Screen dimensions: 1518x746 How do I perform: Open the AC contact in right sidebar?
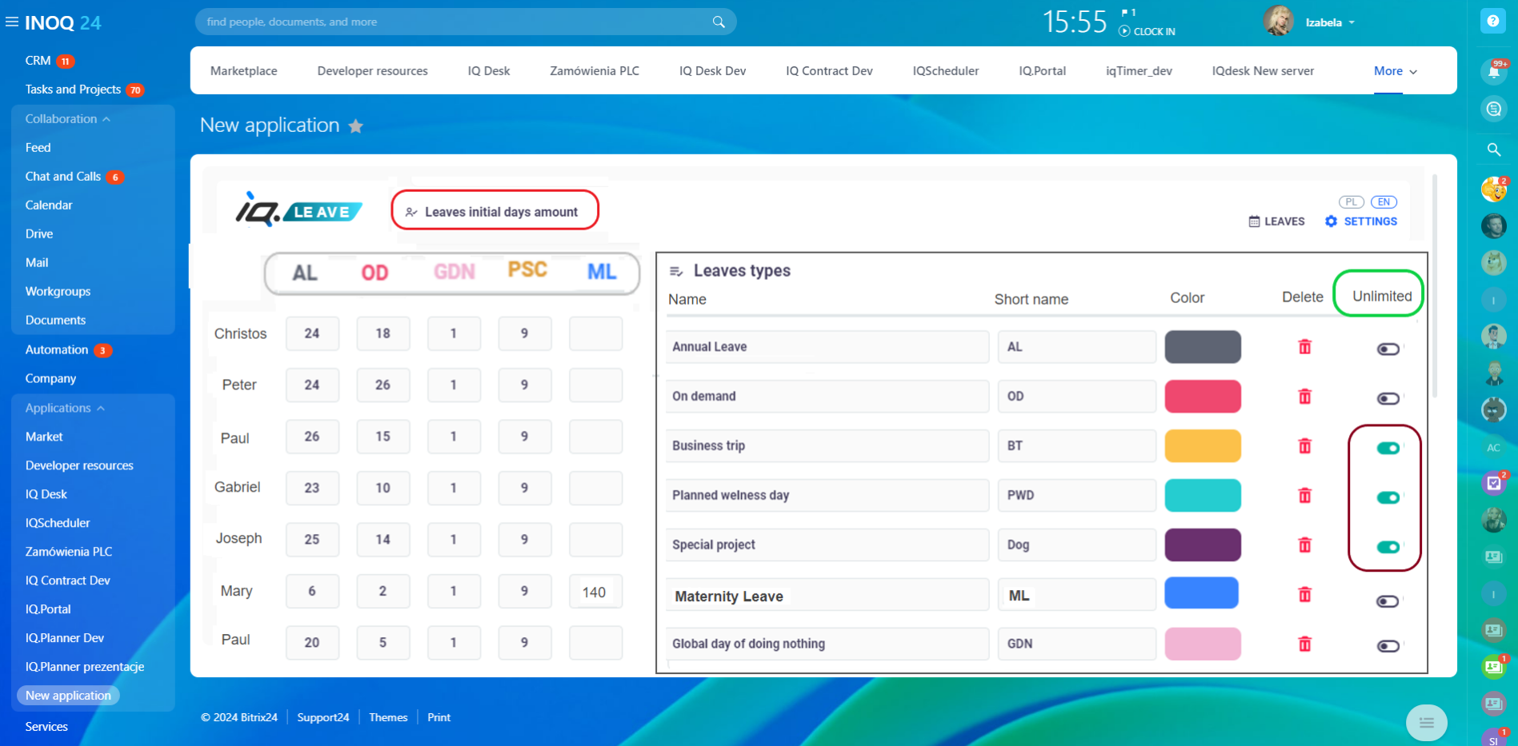1493,448
